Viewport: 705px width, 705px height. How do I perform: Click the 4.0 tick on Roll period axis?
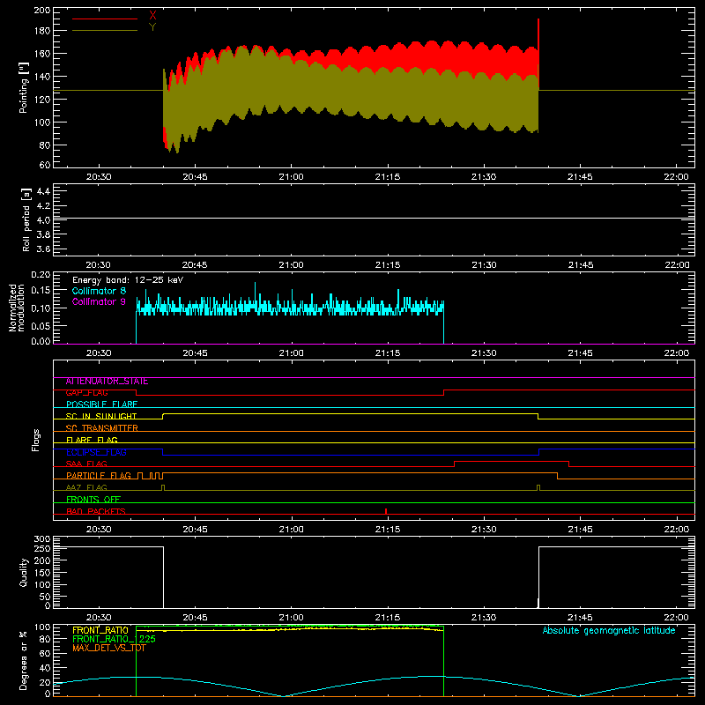click(x=43, y=220)
